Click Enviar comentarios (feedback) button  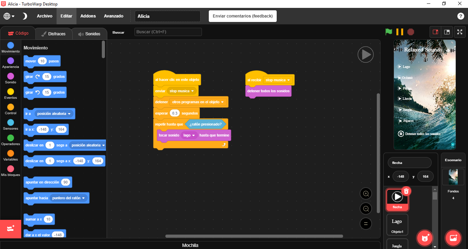coord(242,16)
